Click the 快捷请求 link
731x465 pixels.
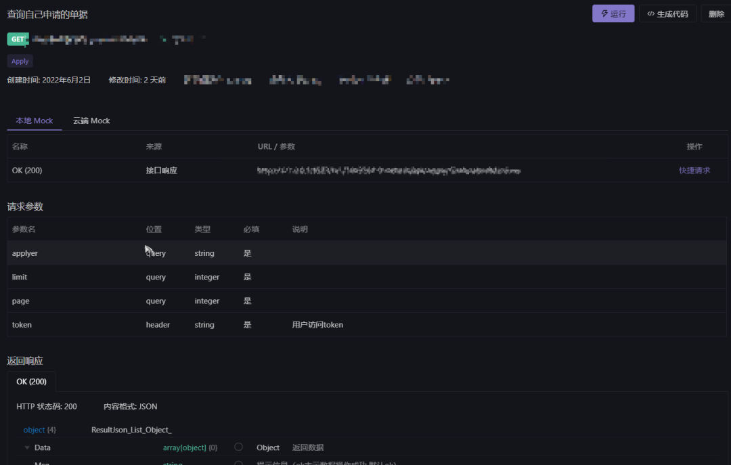694,170
